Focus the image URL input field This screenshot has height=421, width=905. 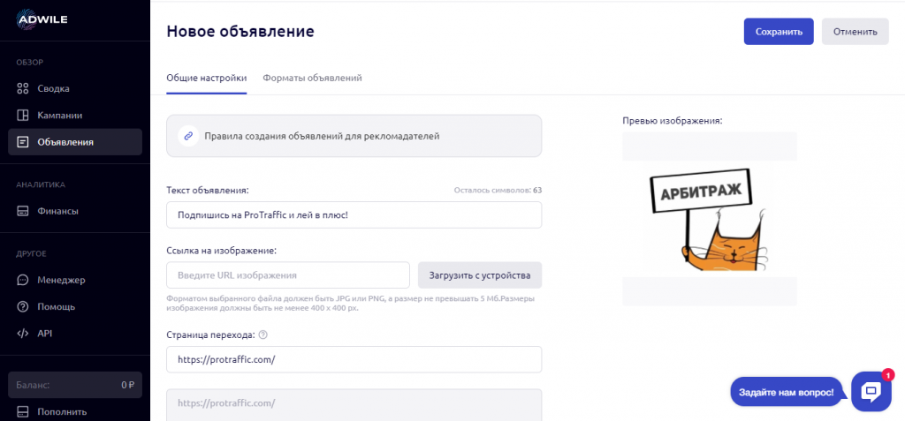(x=288, y=275)
